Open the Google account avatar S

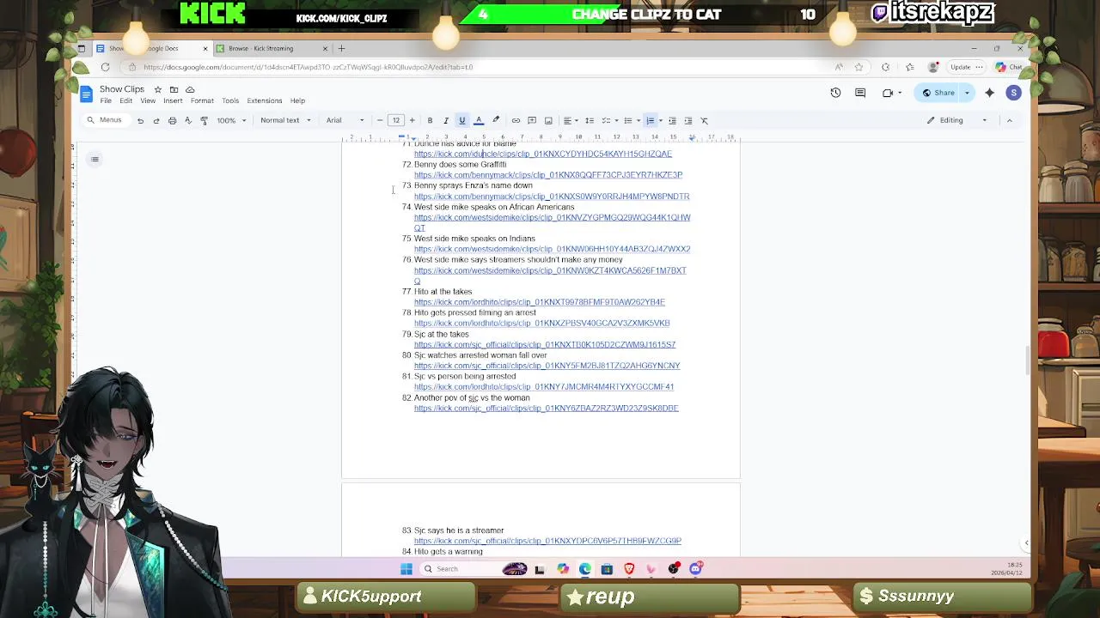(1013, 93)
